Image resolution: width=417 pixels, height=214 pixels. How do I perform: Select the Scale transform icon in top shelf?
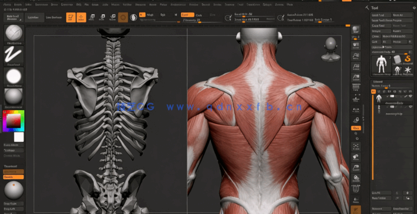pos(102,18)
